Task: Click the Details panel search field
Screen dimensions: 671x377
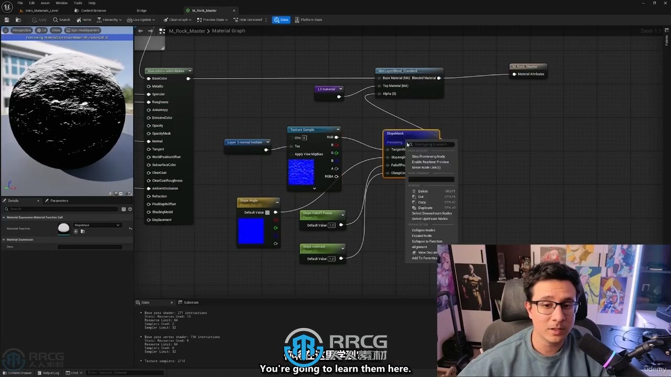Action: (x=61, y=209)
